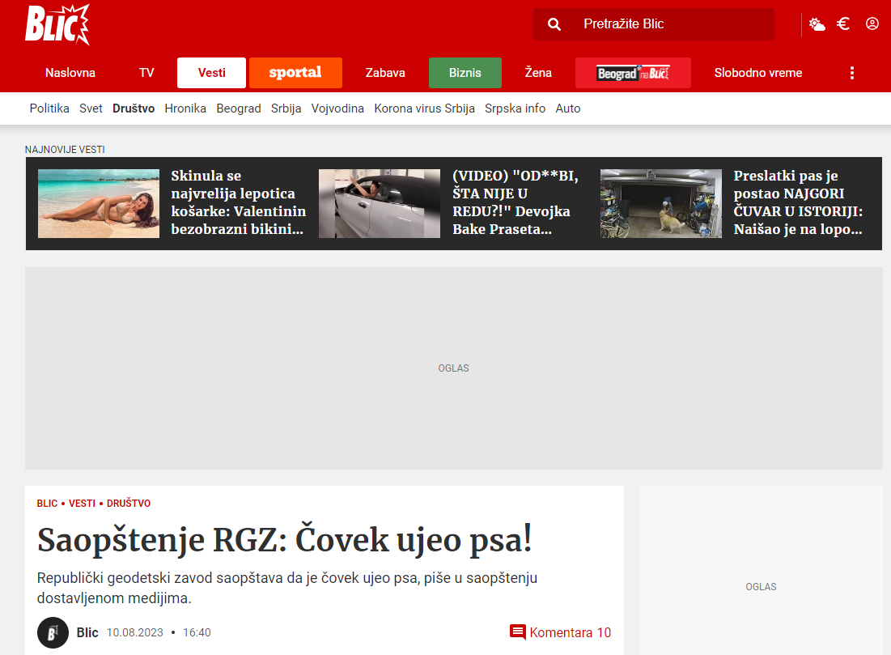Click DRUŠTVO in the breadcrumb
Image resolution: width=891 pixels, height=655 pixels.
(x=129, y=503)
